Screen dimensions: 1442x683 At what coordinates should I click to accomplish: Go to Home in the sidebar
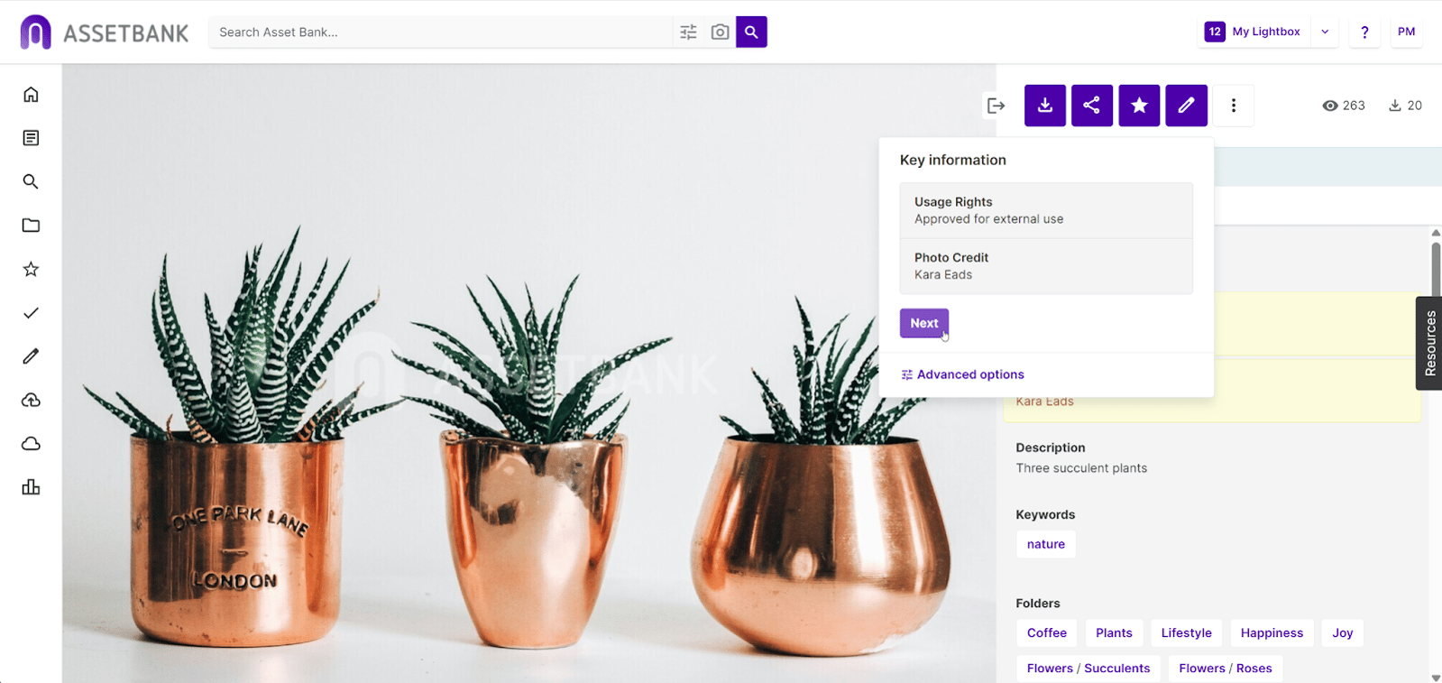click(x=31, y=95)
